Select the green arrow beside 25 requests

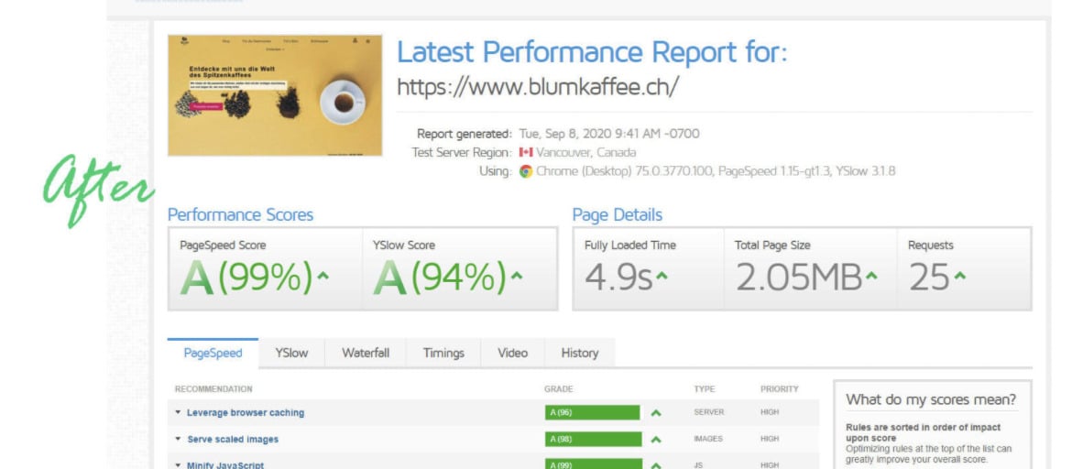[960, 277]
